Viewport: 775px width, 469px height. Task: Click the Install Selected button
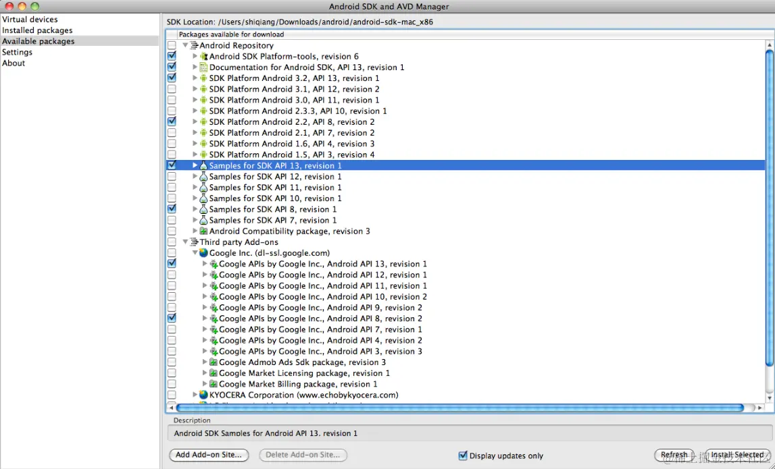[737, 455]
